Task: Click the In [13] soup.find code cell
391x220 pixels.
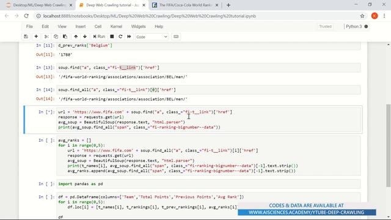Action: pyautogui.click(x=209, y=68)
